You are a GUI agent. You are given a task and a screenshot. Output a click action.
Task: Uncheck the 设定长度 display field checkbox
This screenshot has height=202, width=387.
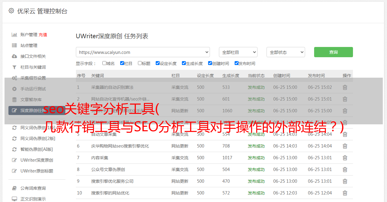click(158, 63)
